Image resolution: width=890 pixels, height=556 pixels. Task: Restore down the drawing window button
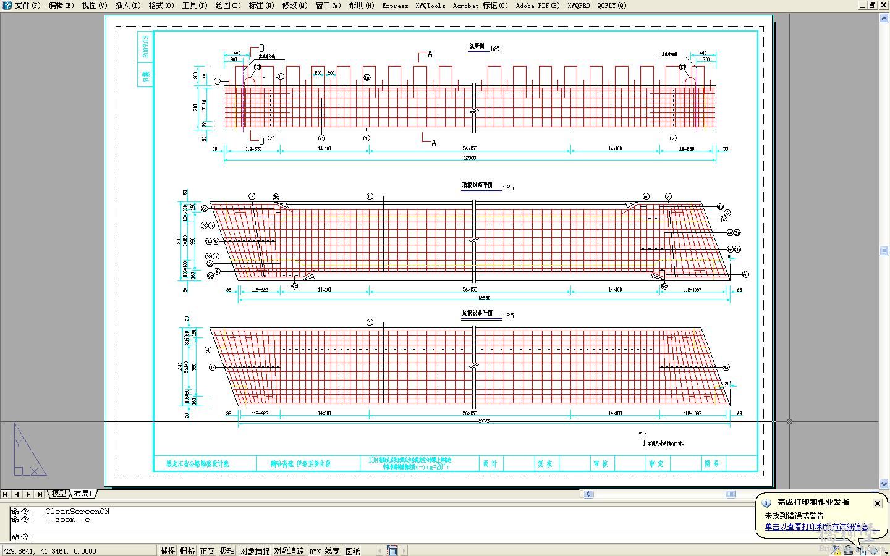(873, 5)
